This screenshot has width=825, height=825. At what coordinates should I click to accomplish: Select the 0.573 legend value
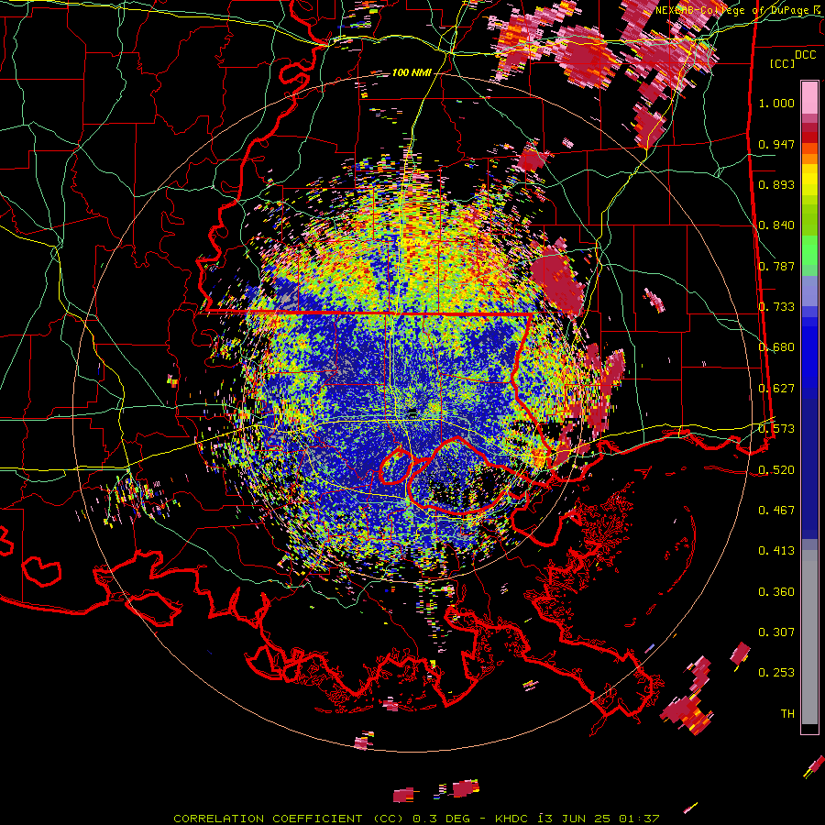pyautogui.click(x=776, y=429)
